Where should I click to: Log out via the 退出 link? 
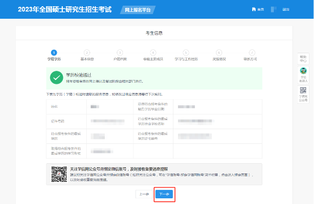(x=286, y=10)
